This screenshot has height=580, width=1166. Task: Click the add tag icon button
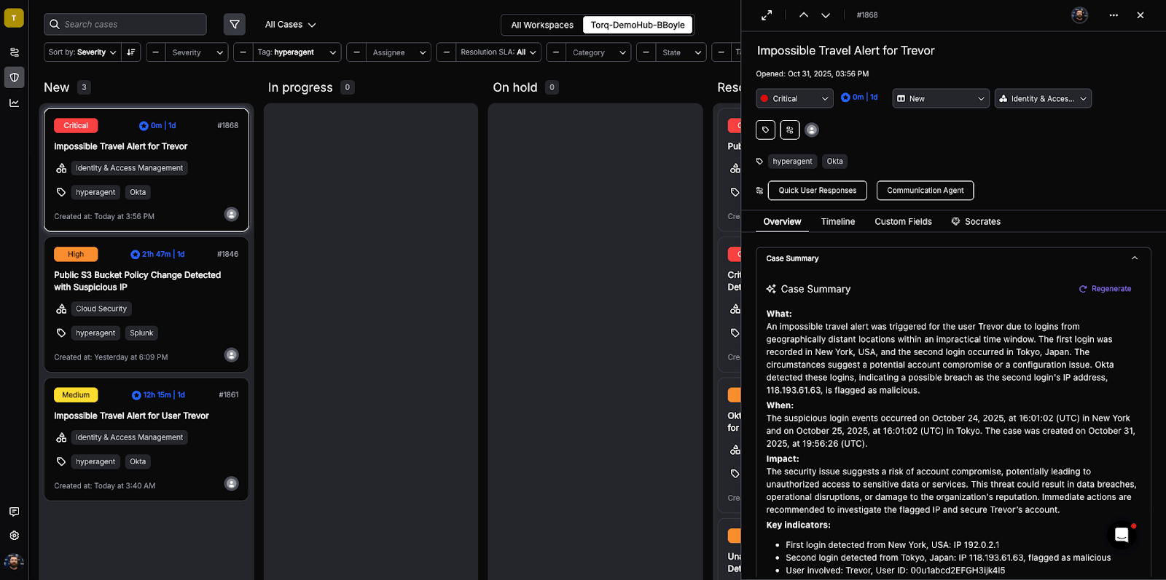pyautogui.click(x=765, y=130)
